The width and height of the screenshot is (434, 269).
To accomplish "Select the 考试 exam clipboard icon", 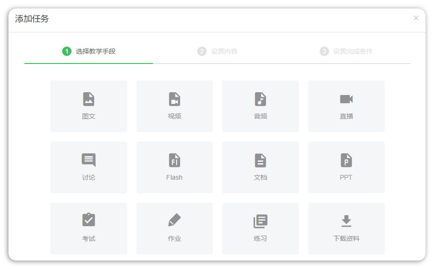I will [88, 220].
